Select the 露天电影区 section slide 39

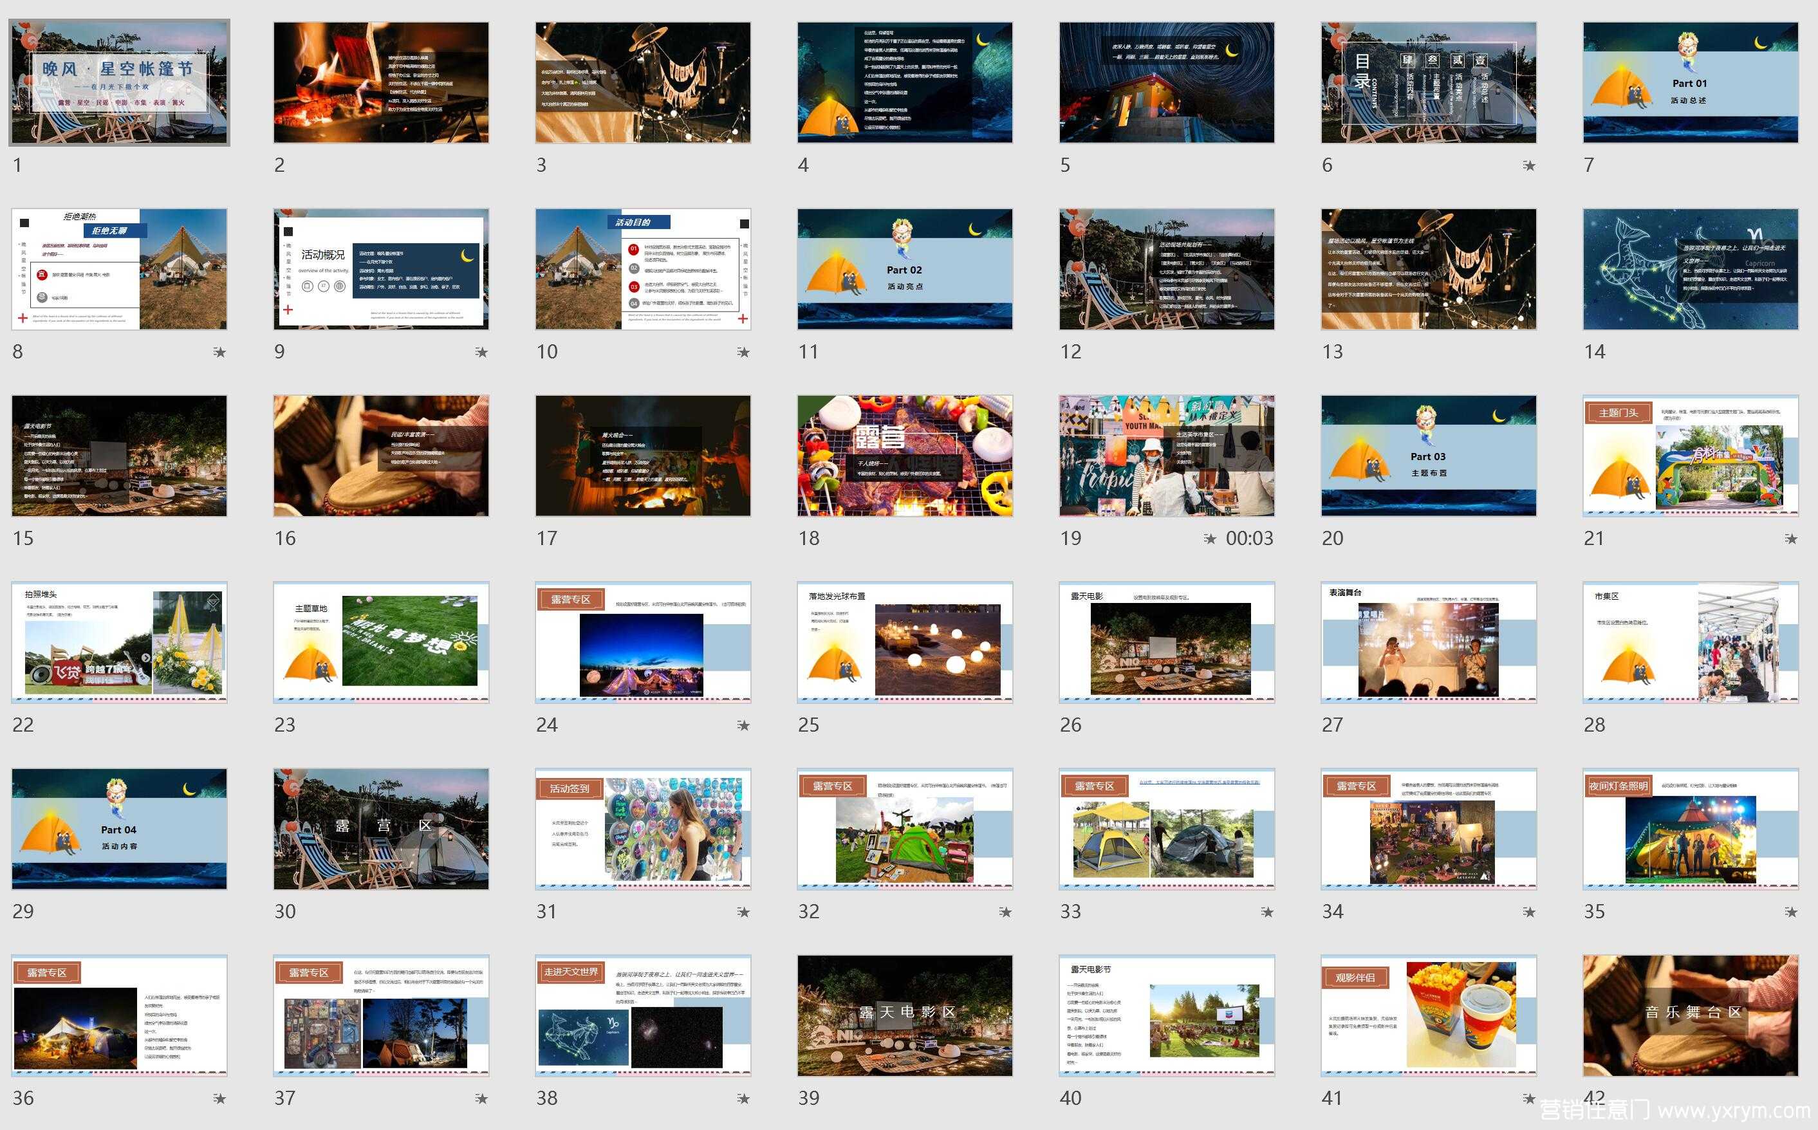904,1015
